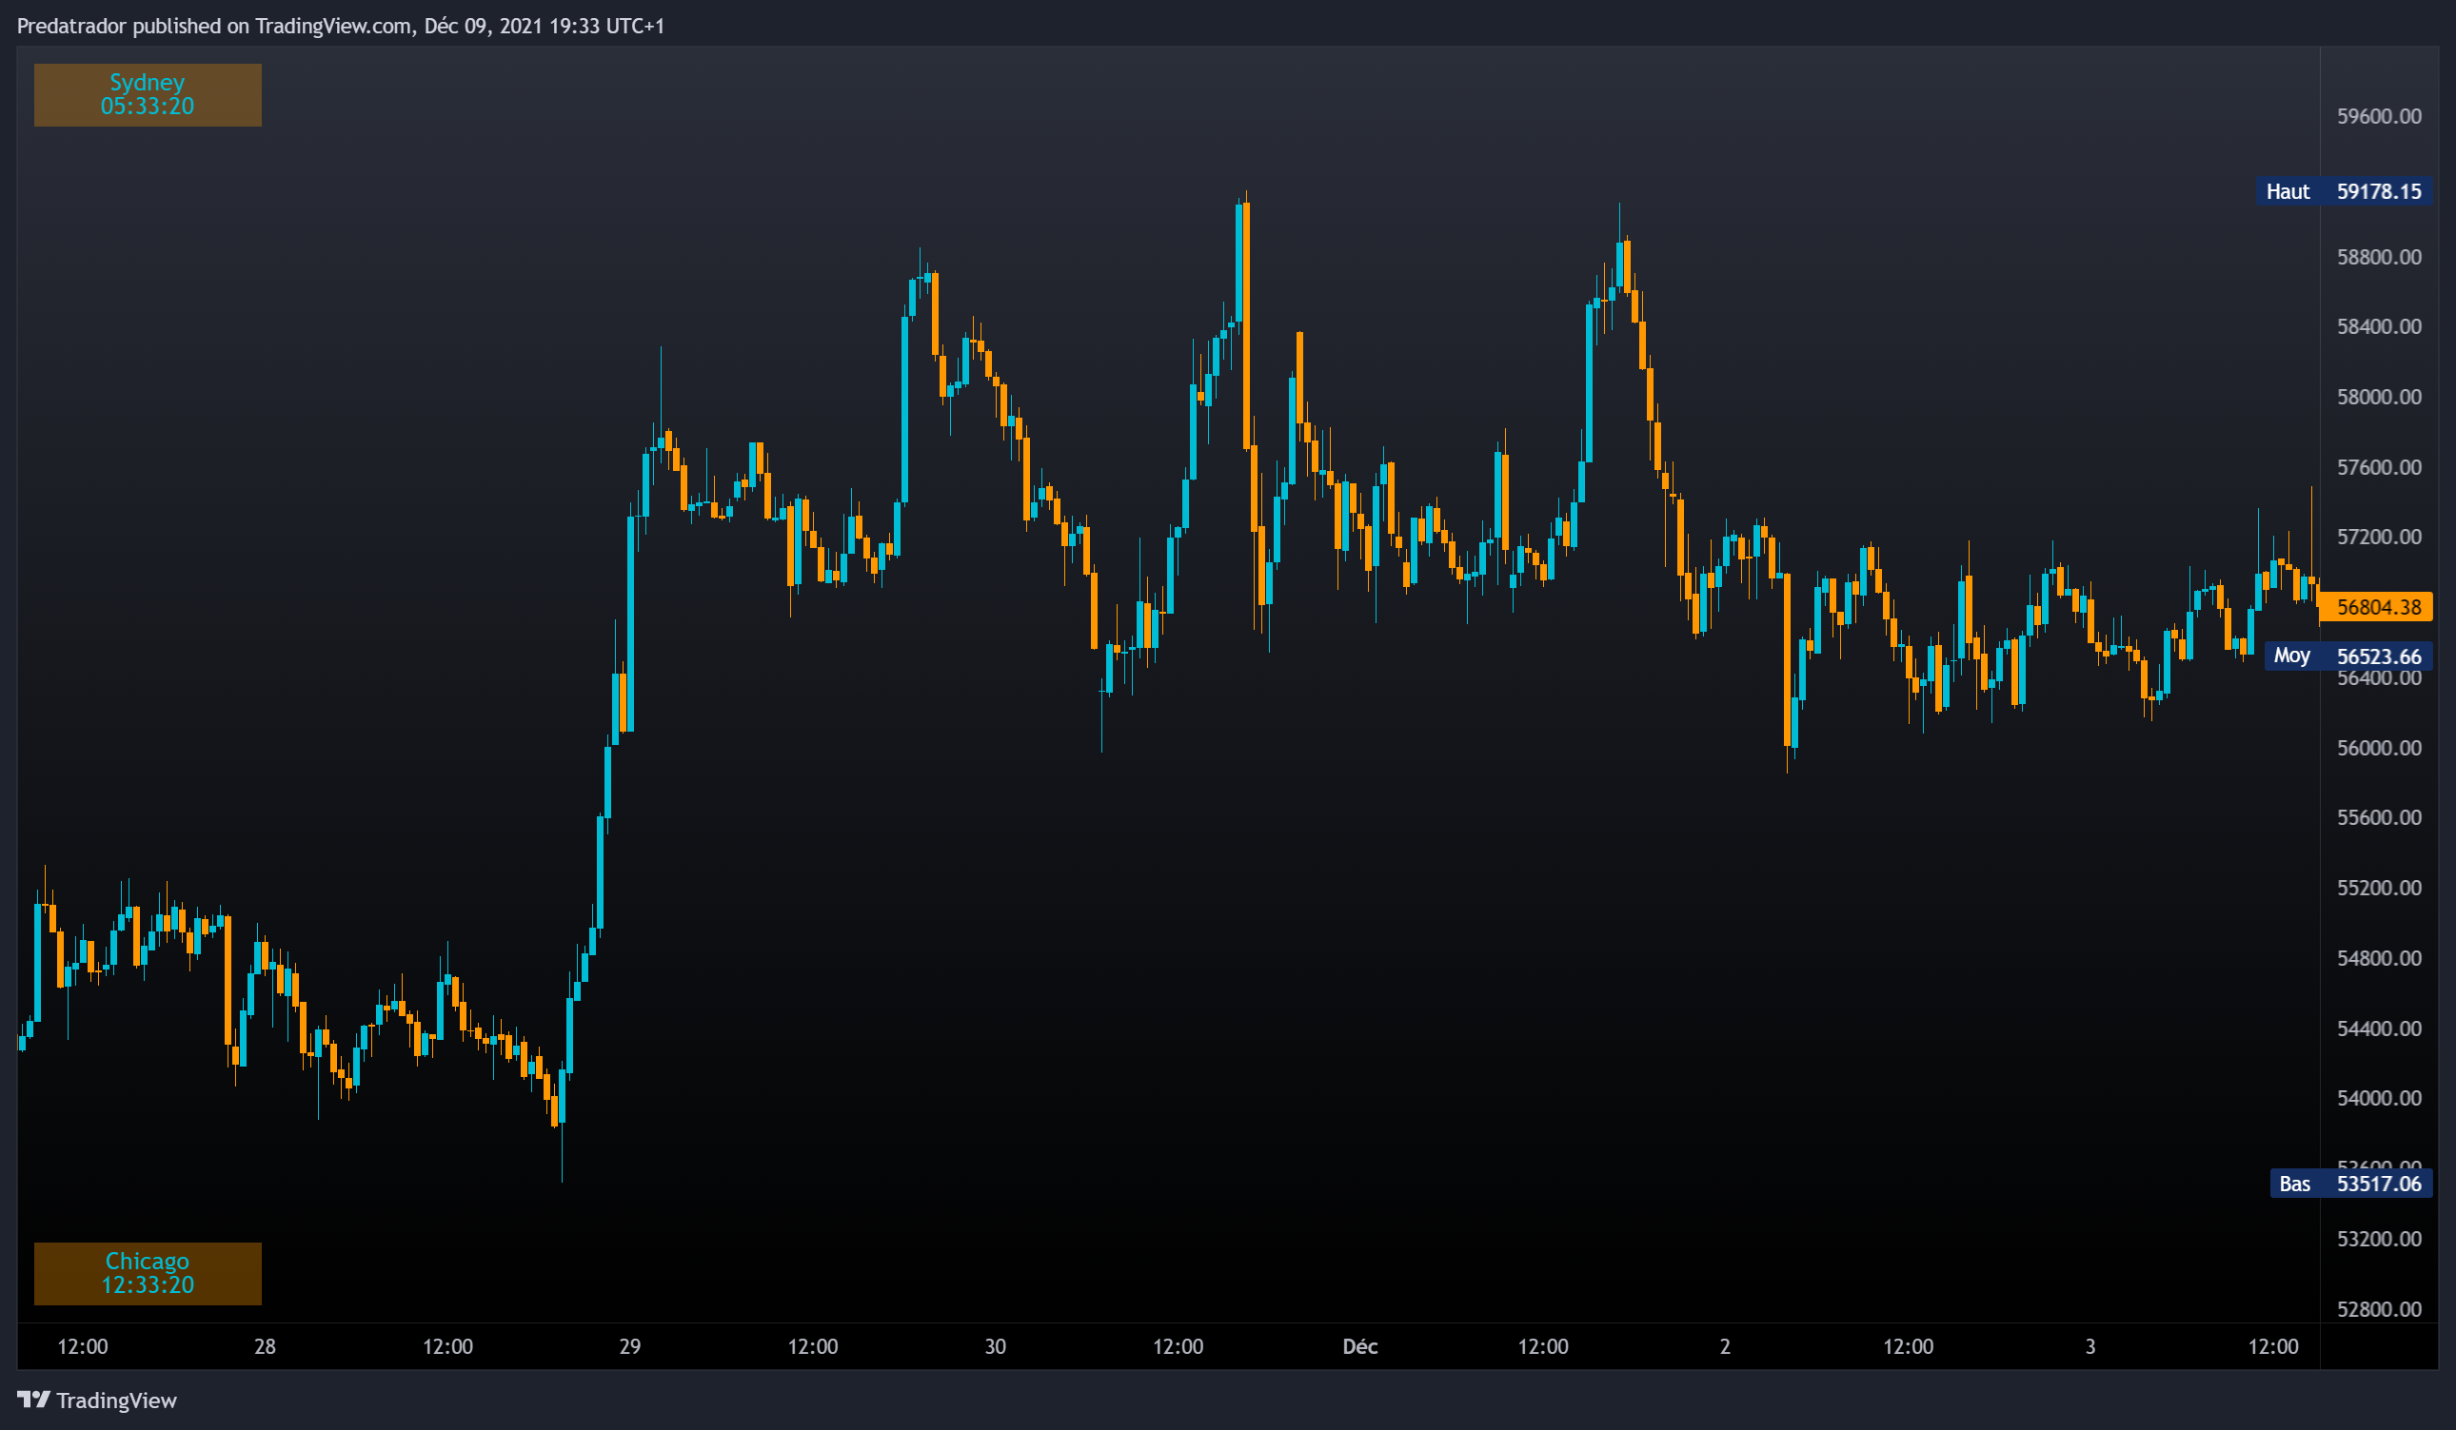
Task: Click the 58400.00 price axis value
Action: (x=2379, y=326)
